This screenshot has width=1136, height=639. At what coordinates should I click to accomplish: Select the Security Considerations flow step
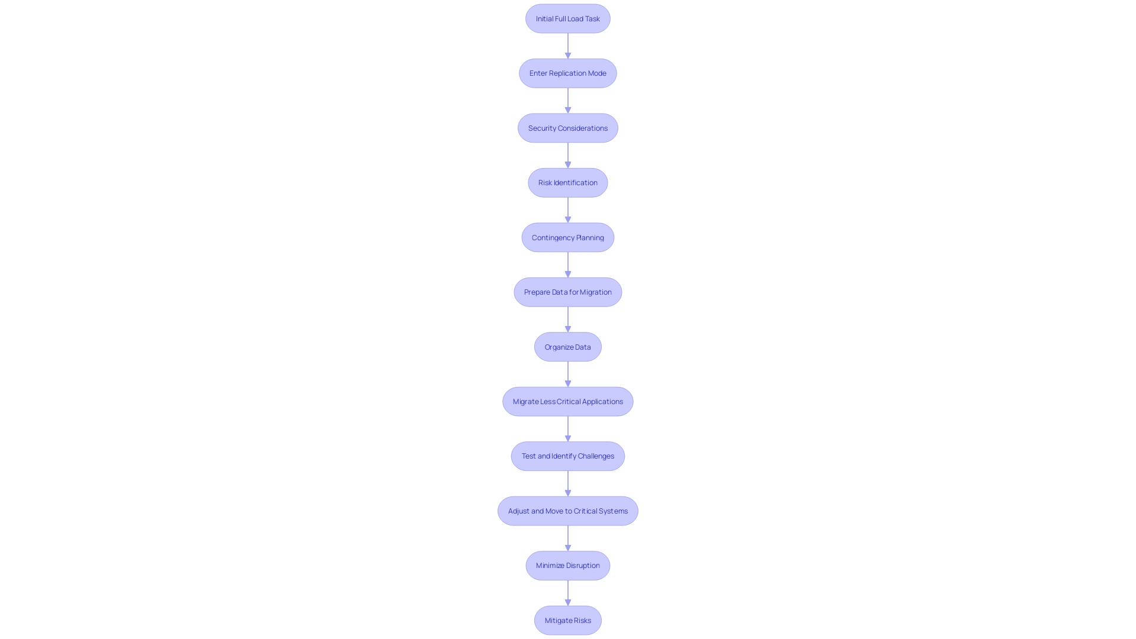click(x=567, y=128)
